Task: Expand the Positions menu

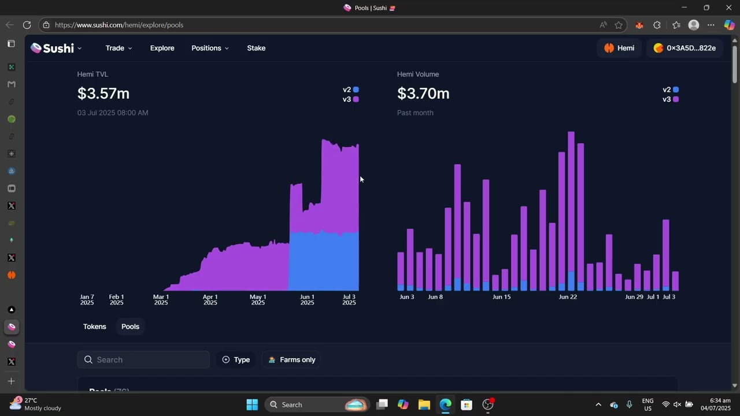Action: coord(210,48)
